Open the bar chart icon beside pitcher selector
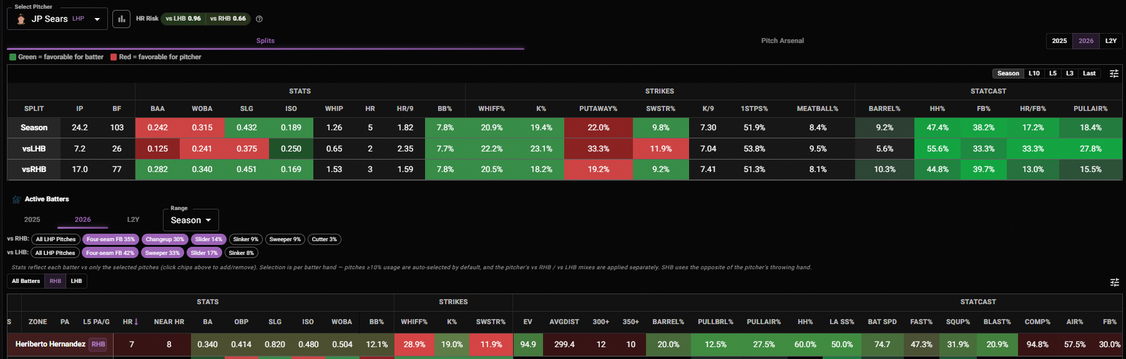 [x=122, y=19]
